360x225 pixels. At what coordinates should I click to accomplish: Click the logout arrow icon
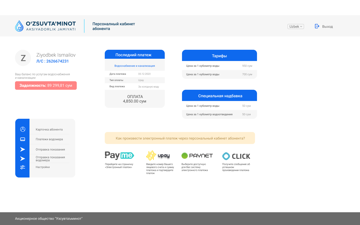(x=317, y=26)
